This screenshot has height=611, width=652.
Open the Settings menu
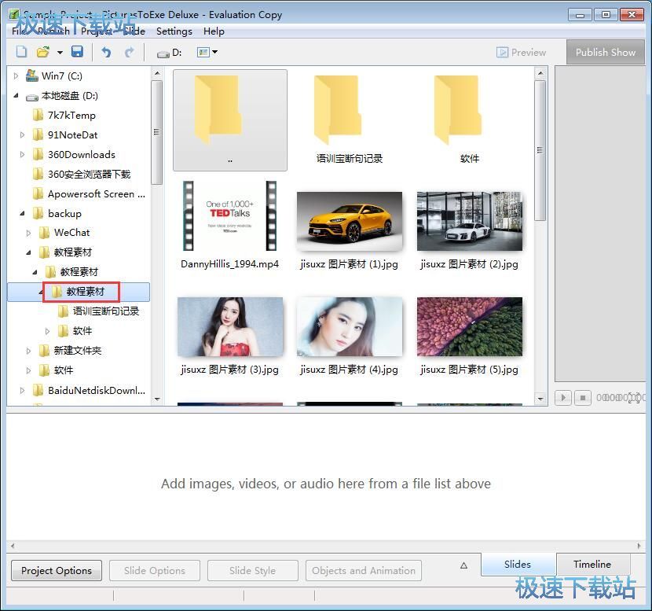(174, 31)
